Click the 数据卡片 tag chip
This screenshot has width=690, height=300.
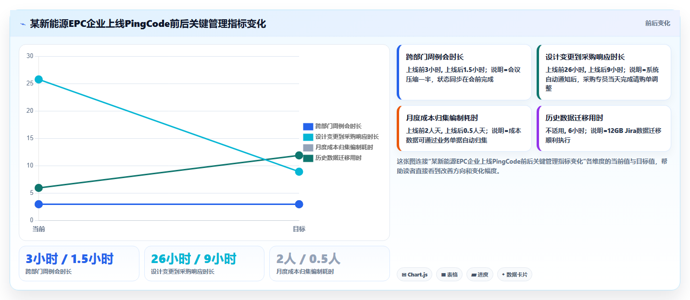514,275
